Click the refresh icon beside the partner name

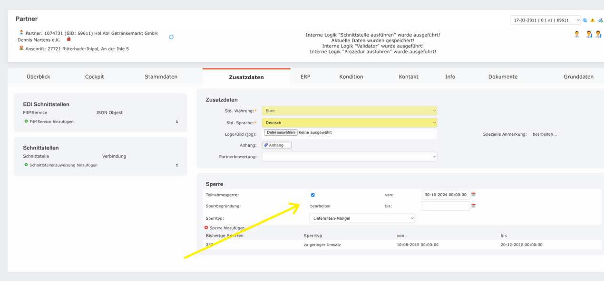click(171, 37)
